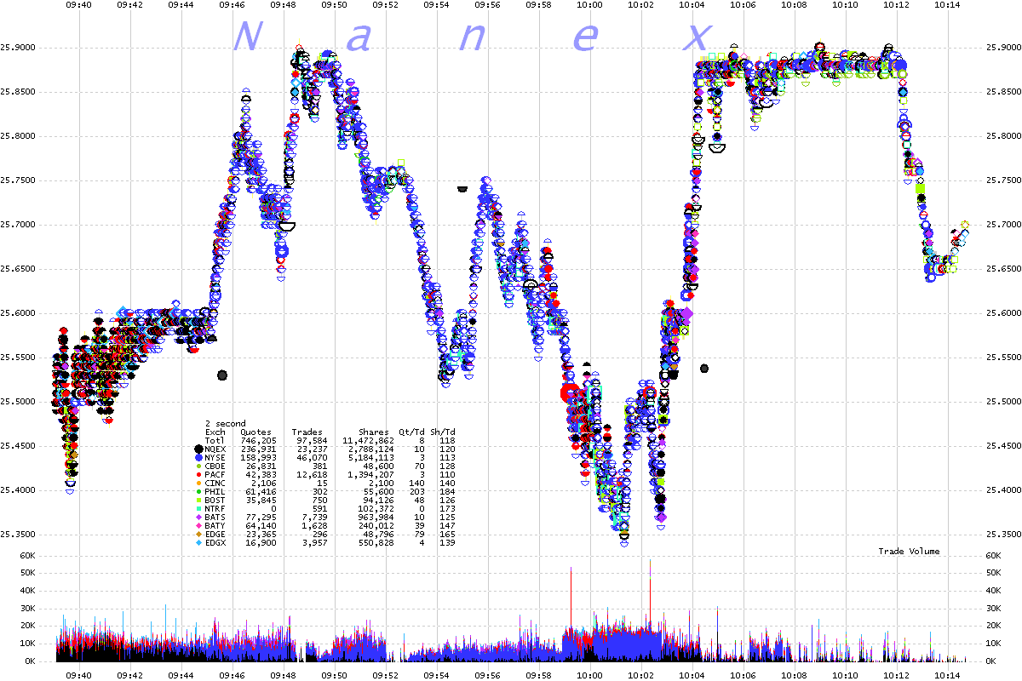
Task: Click NQEX quotes value "236,931"
Action: (259, 449)
